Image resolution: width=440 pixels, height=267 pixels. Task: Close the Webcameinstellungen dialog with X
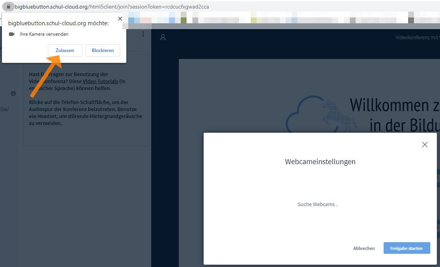coord(424,145)
